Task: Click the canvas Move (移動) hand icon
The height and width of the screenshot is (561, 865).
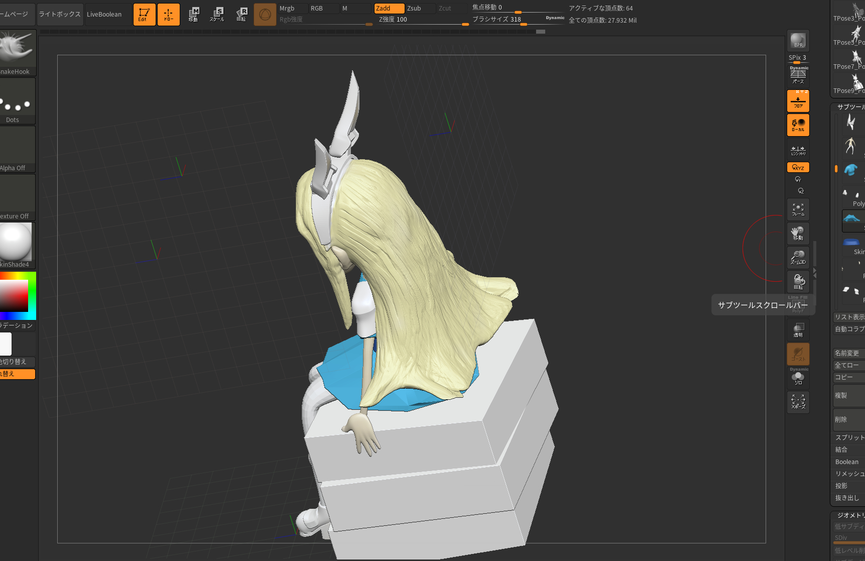Action: click(x=798, y=234)
